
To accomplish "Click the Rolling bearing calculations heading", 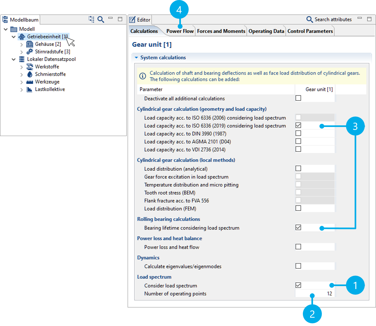I will pos(169,219).
